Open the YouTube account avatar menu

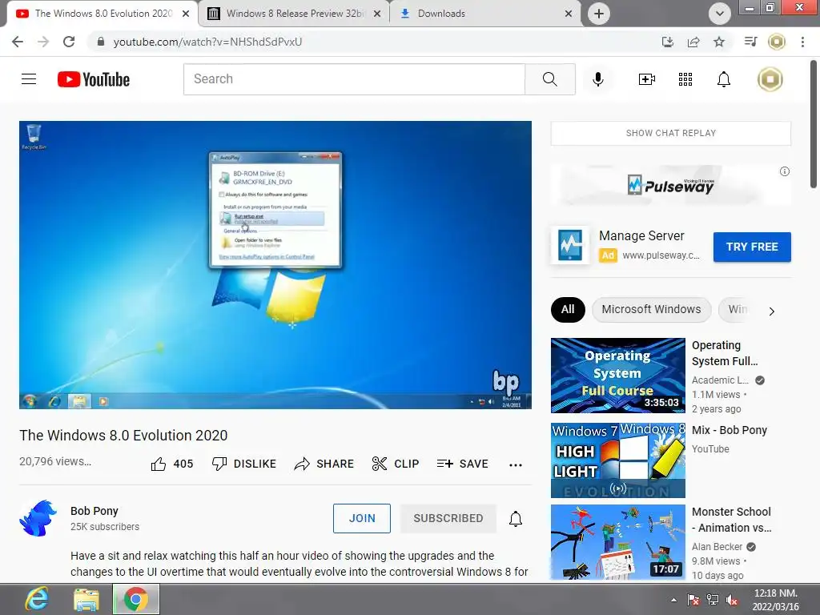770,79
